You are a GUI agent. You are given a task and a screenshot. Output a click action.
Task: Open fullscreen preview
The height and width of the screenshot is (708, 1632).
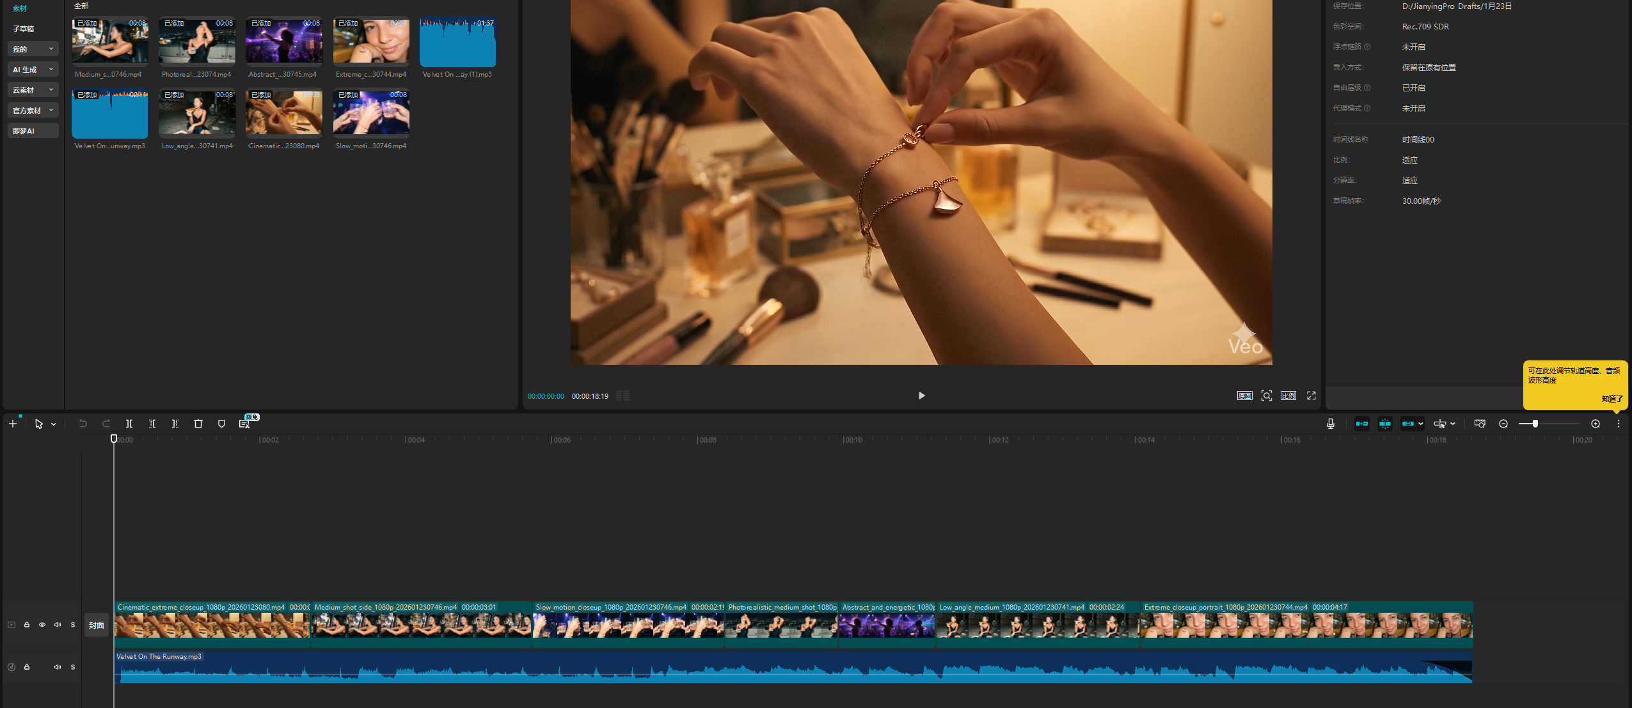click(1311, 396)
